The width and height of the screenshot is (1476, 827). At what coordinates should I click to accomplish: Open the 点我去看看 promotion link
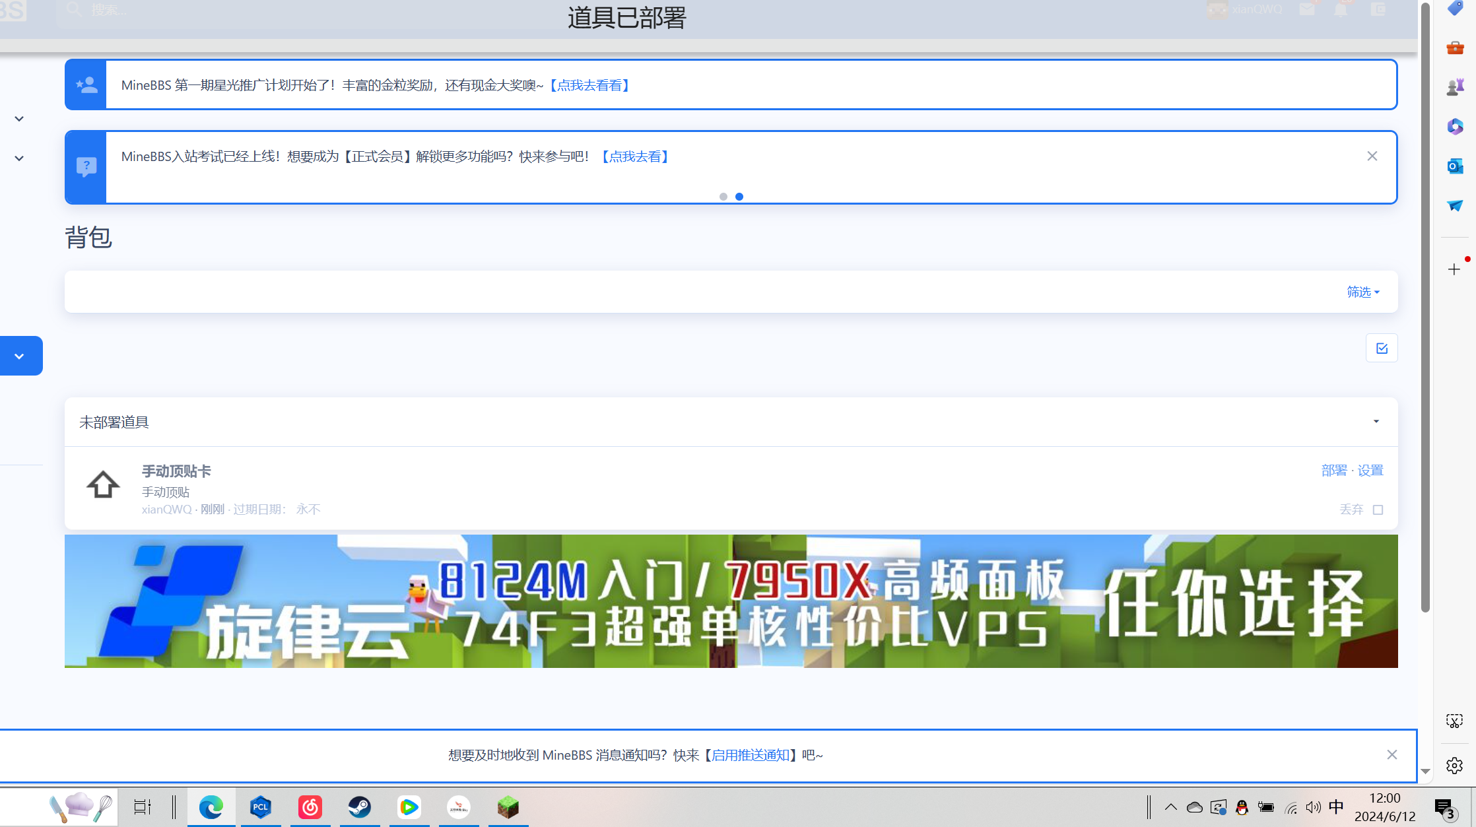click(589, 85)
